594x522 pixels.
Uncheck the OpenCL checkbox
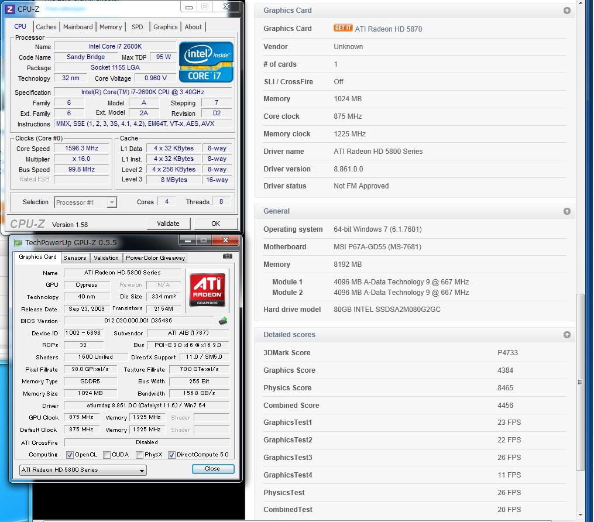(x=70, y=455)
